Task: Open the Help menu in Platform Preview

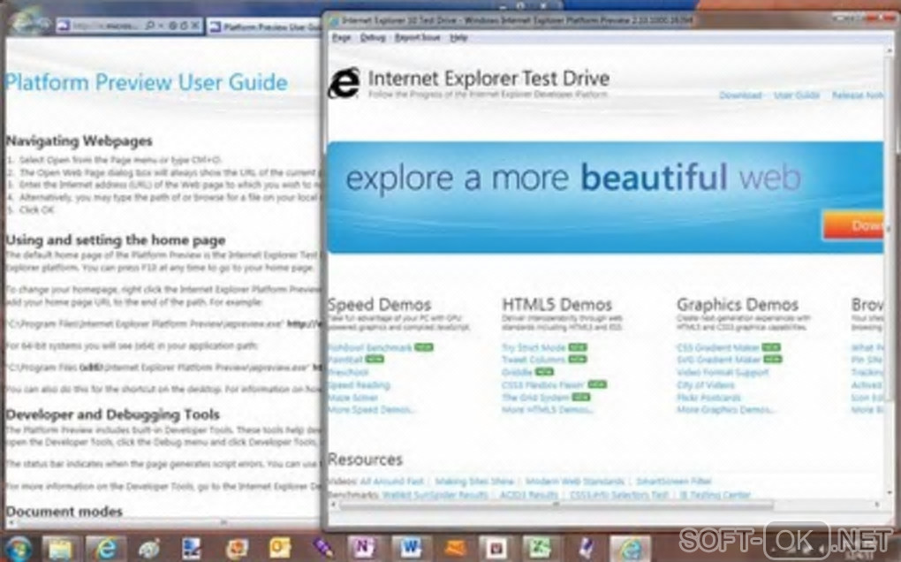Action: point(458,38)
